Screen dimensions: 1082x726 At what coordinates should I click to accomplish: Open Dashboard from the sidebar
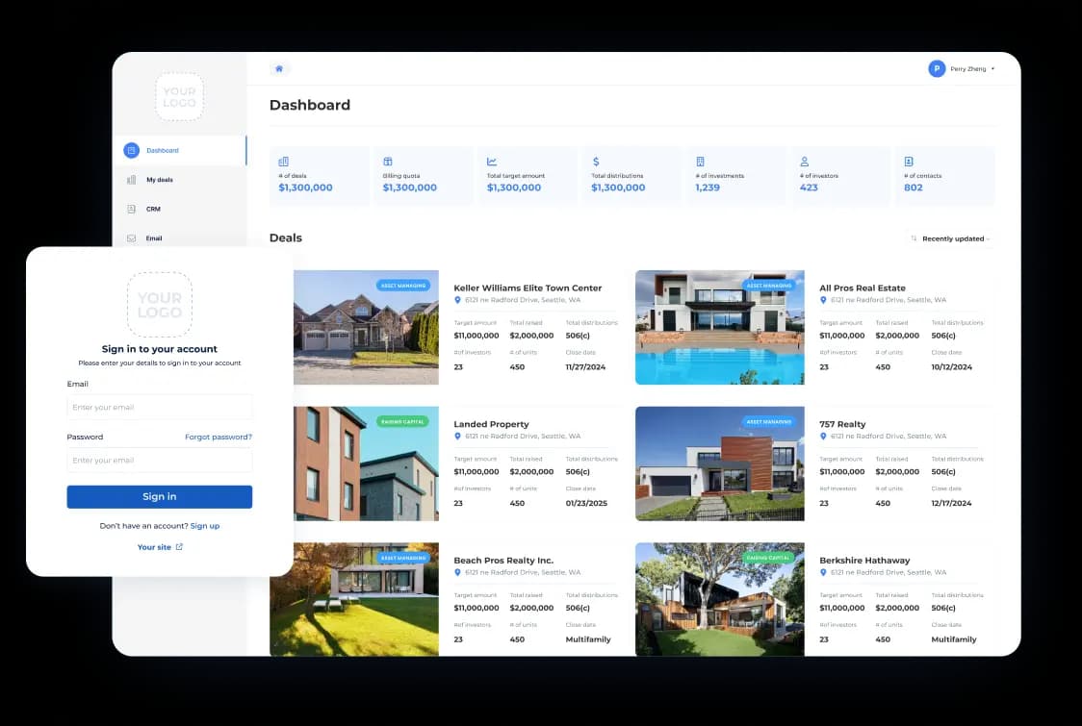162,151
